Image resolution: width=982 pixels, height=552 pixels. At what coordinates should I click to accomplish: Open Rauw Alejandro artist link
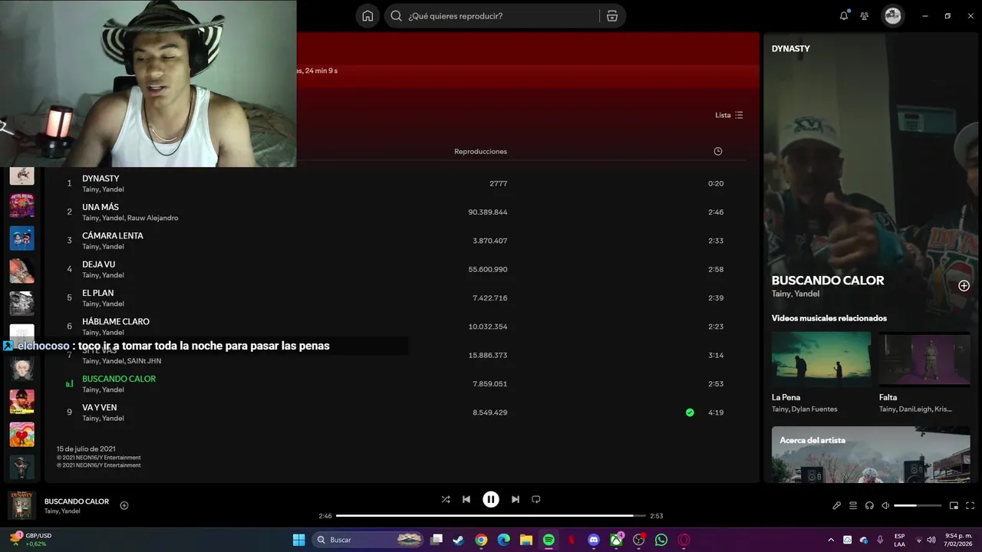[153, 218]
